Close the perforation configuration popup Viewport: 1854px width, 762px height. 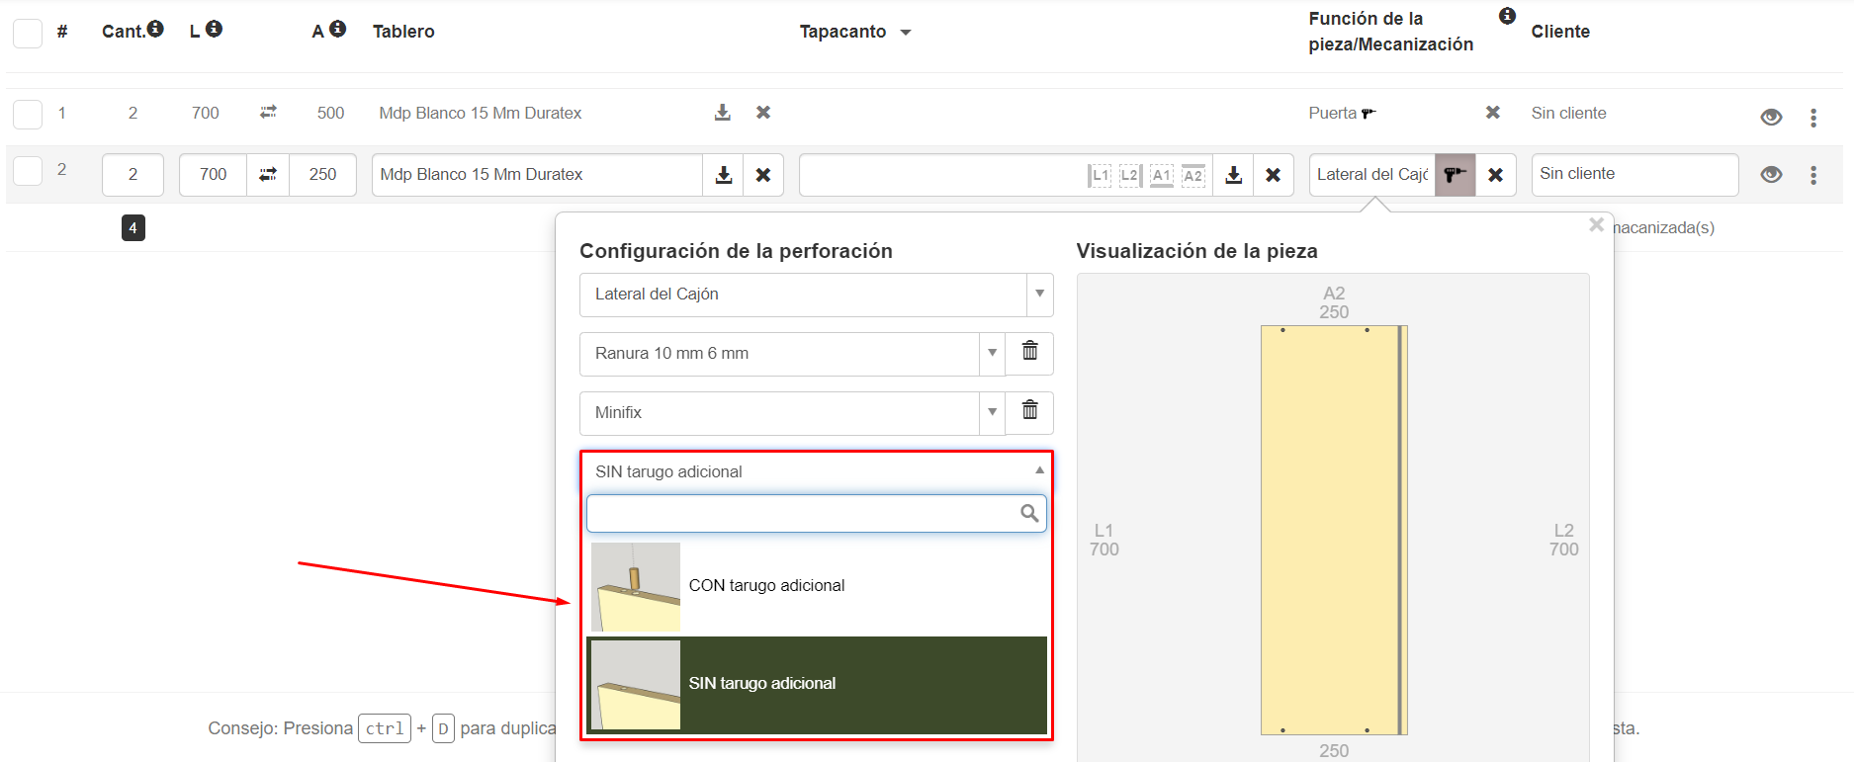click(1595, 225)
